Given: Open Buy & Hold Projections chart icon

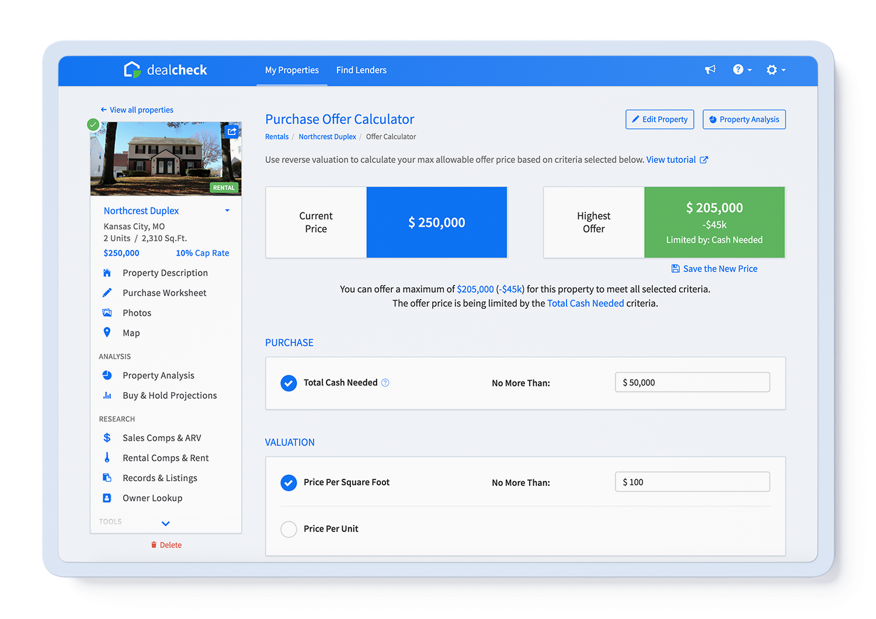Looking at the screenshot, I should click(107, 395).
